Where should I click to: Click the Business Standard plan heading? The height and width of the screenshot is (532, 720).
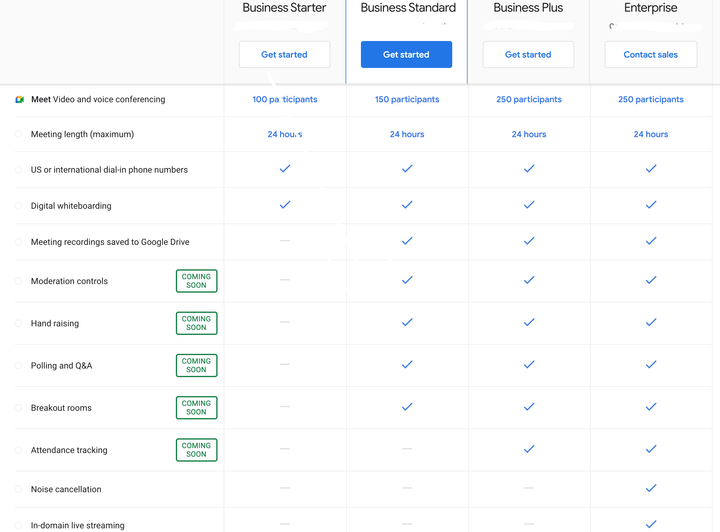pos(408,7)
